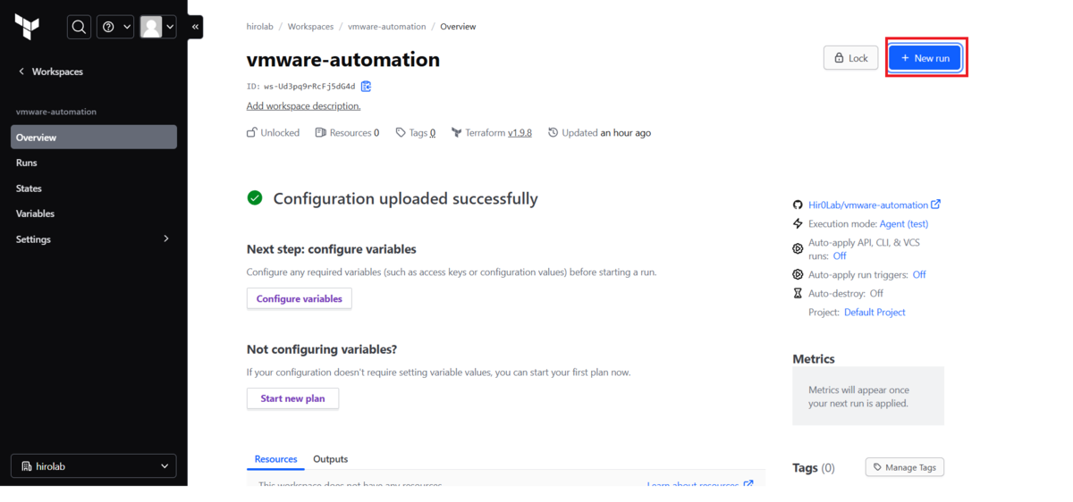Open the hirolab organization switcher dropdown
The image size is (1073, 502).
coord(94,466)
